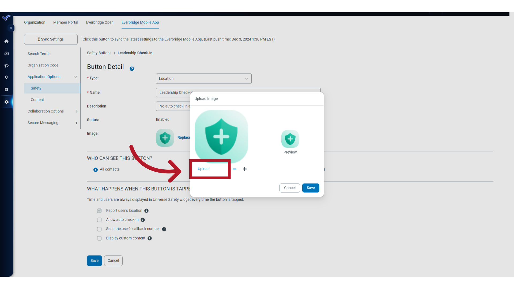Screen dimensions: 514x289
Task: Zoom out the image with the minus control
Action: [x=235, y=169]
